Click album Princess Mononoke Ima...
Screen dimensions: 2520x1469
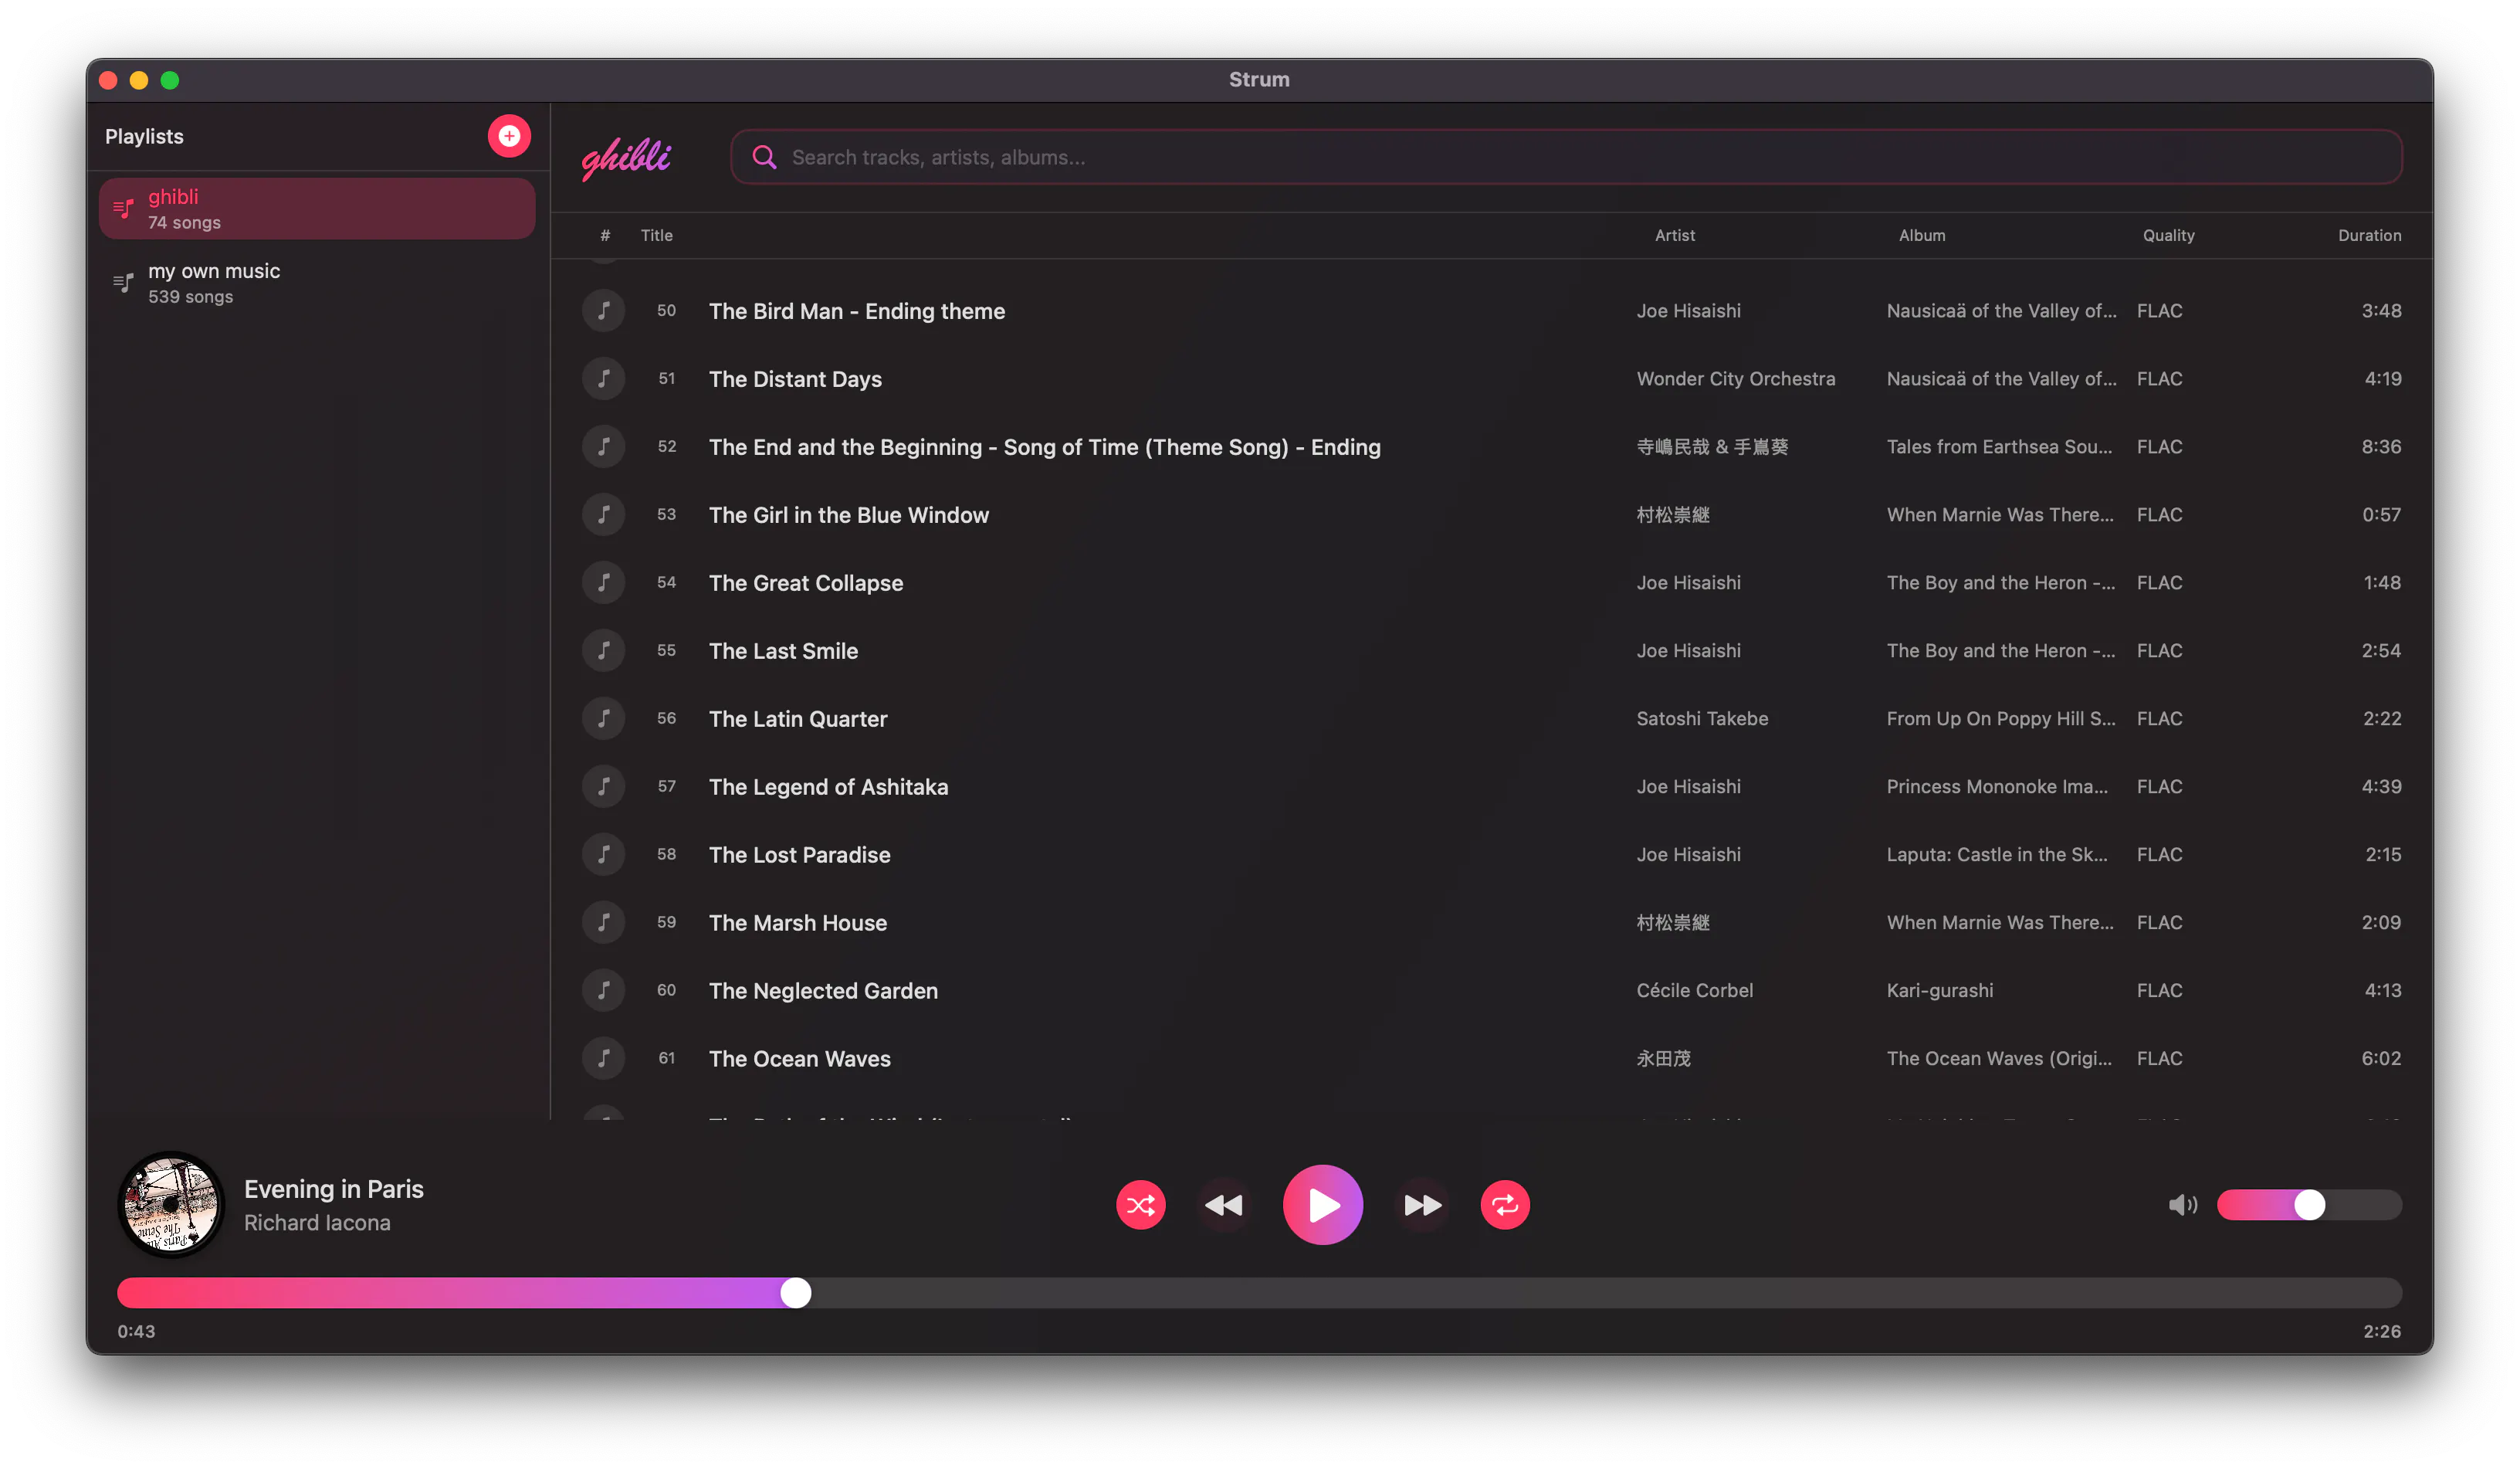(1997, 786)
